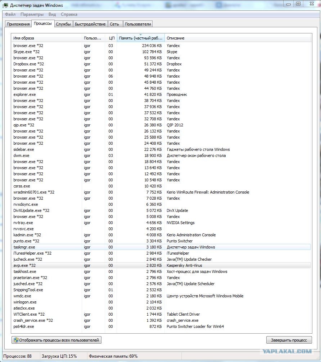The image size is (321, 362).
Task: Click Загрузка ЦП: 15% status entry
Action: [x=59, y=356]
